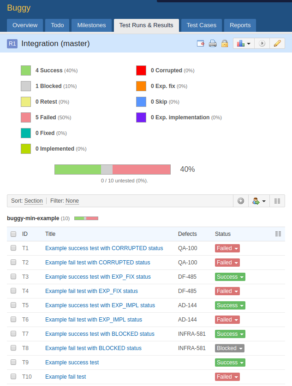Open the T2 Failed status dropdown

pyautogui.click(x=227, y=263)
